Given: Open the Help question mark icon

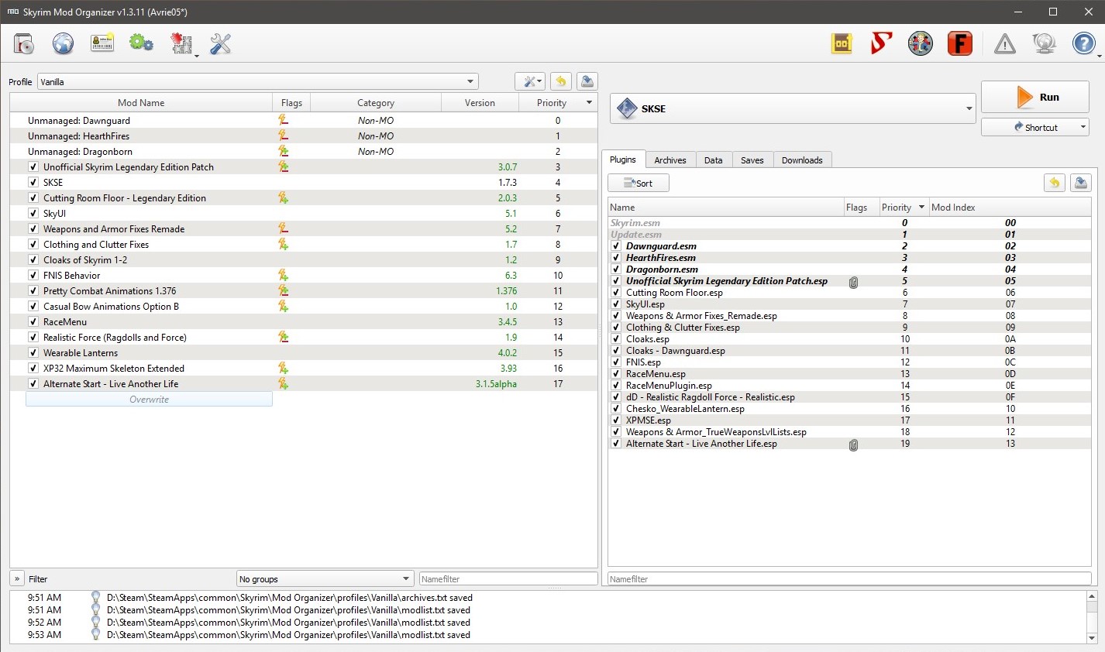Looking at the screenshot, I should click(1083, 44).
